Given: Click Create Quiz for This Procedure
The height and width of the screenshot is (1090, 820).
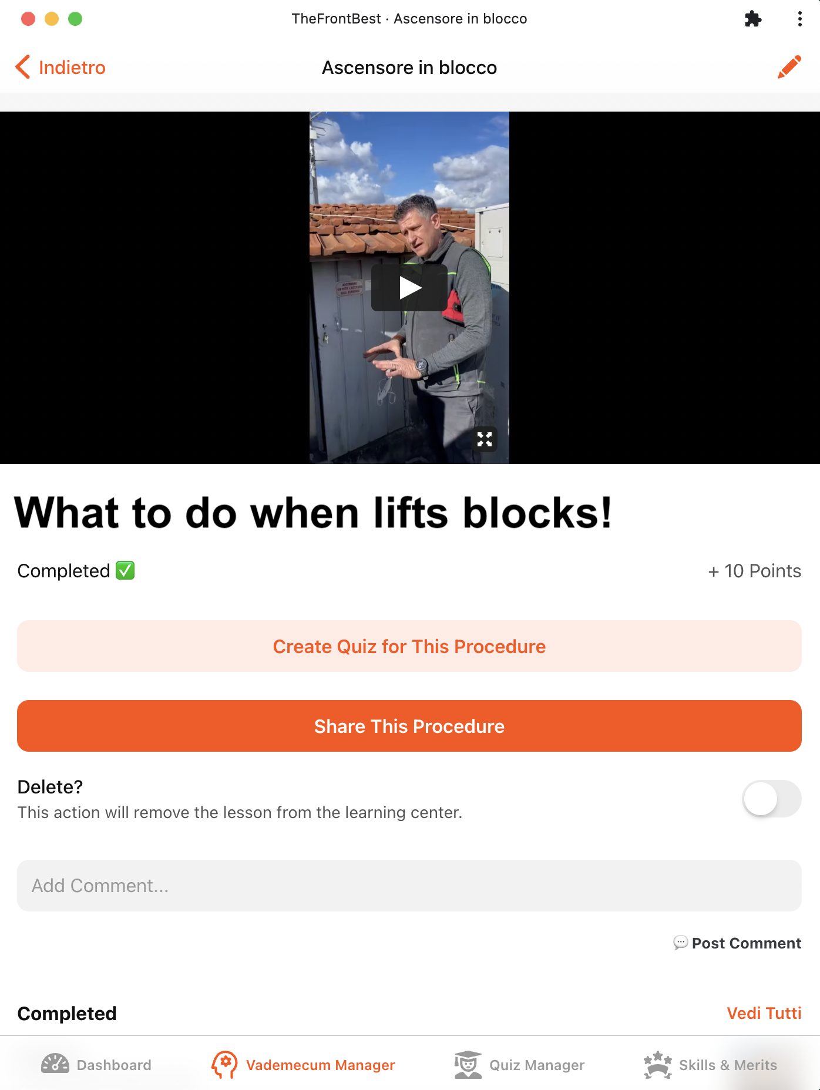Looking at the screenshot, I should click(409, 646).
